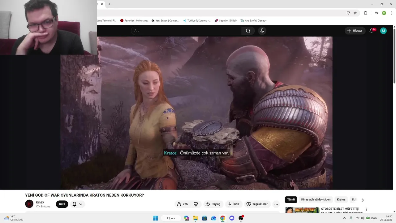Select the Kratos filter chip
Screen dimensions: 396x223
(x=341, y=199)
